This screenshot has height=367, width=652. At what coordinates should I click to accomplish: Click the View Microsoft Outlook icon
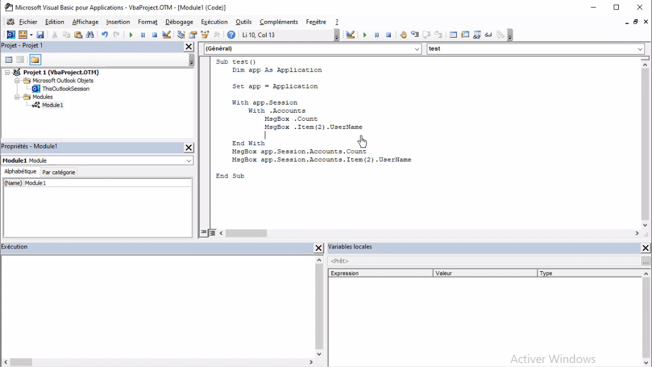[10, 34]
